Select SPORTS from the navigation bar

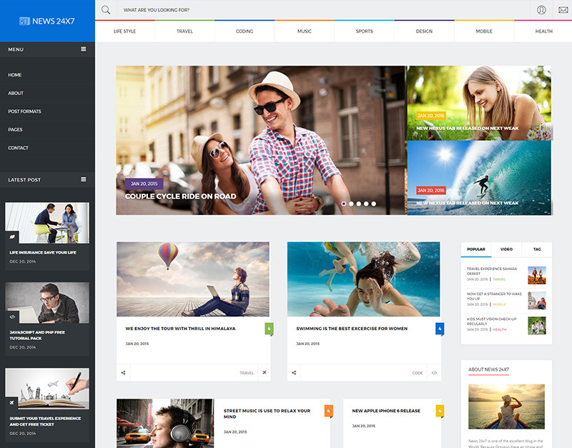pos(364,31)
